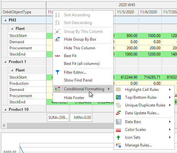Expand Data Bars submenu arrow
The width and height of the screenshot is (177, 153).
(170, 121)
